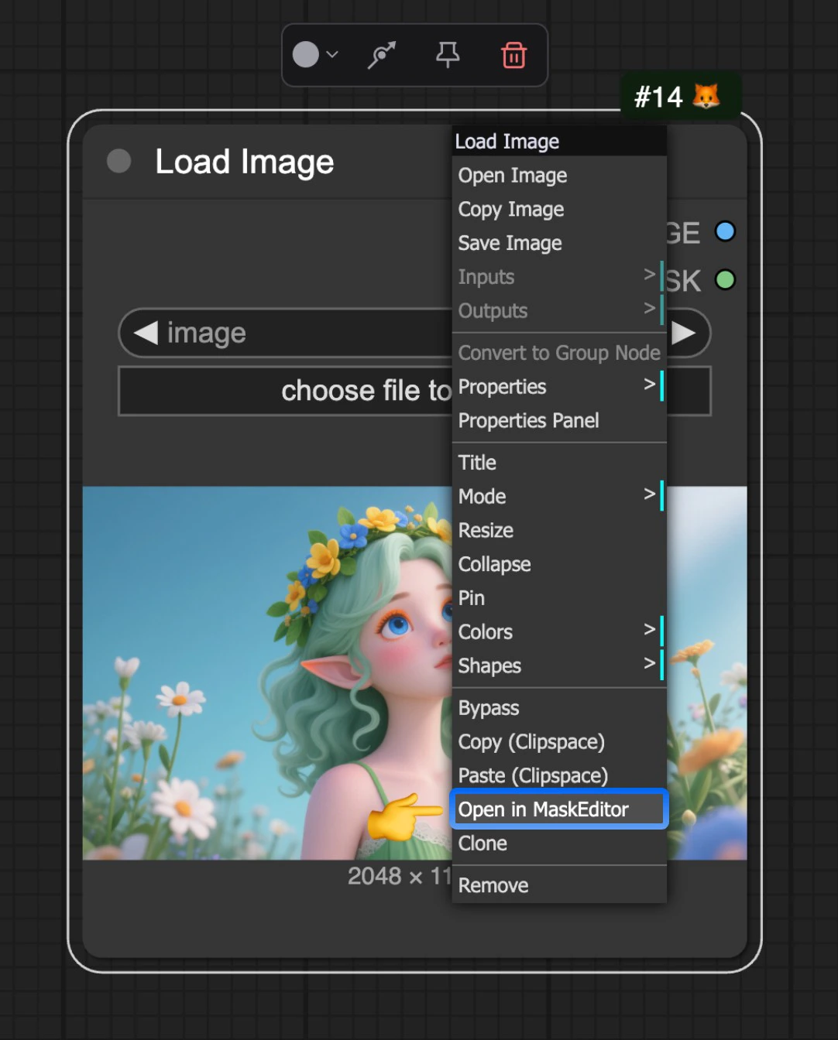The width and height of the screenshot is (838, 1040).
Task: Click the blue IMAGE output socket
Action: pyautogui.click(x=725, y=231)
